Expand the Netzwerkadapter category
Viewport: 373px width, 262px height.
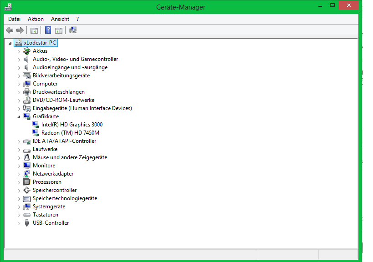click(19, 174)
